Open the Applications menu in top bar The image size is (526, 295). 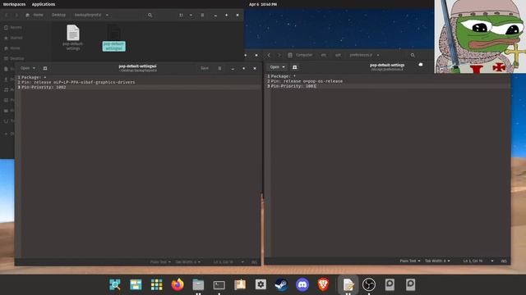point(44,4)
